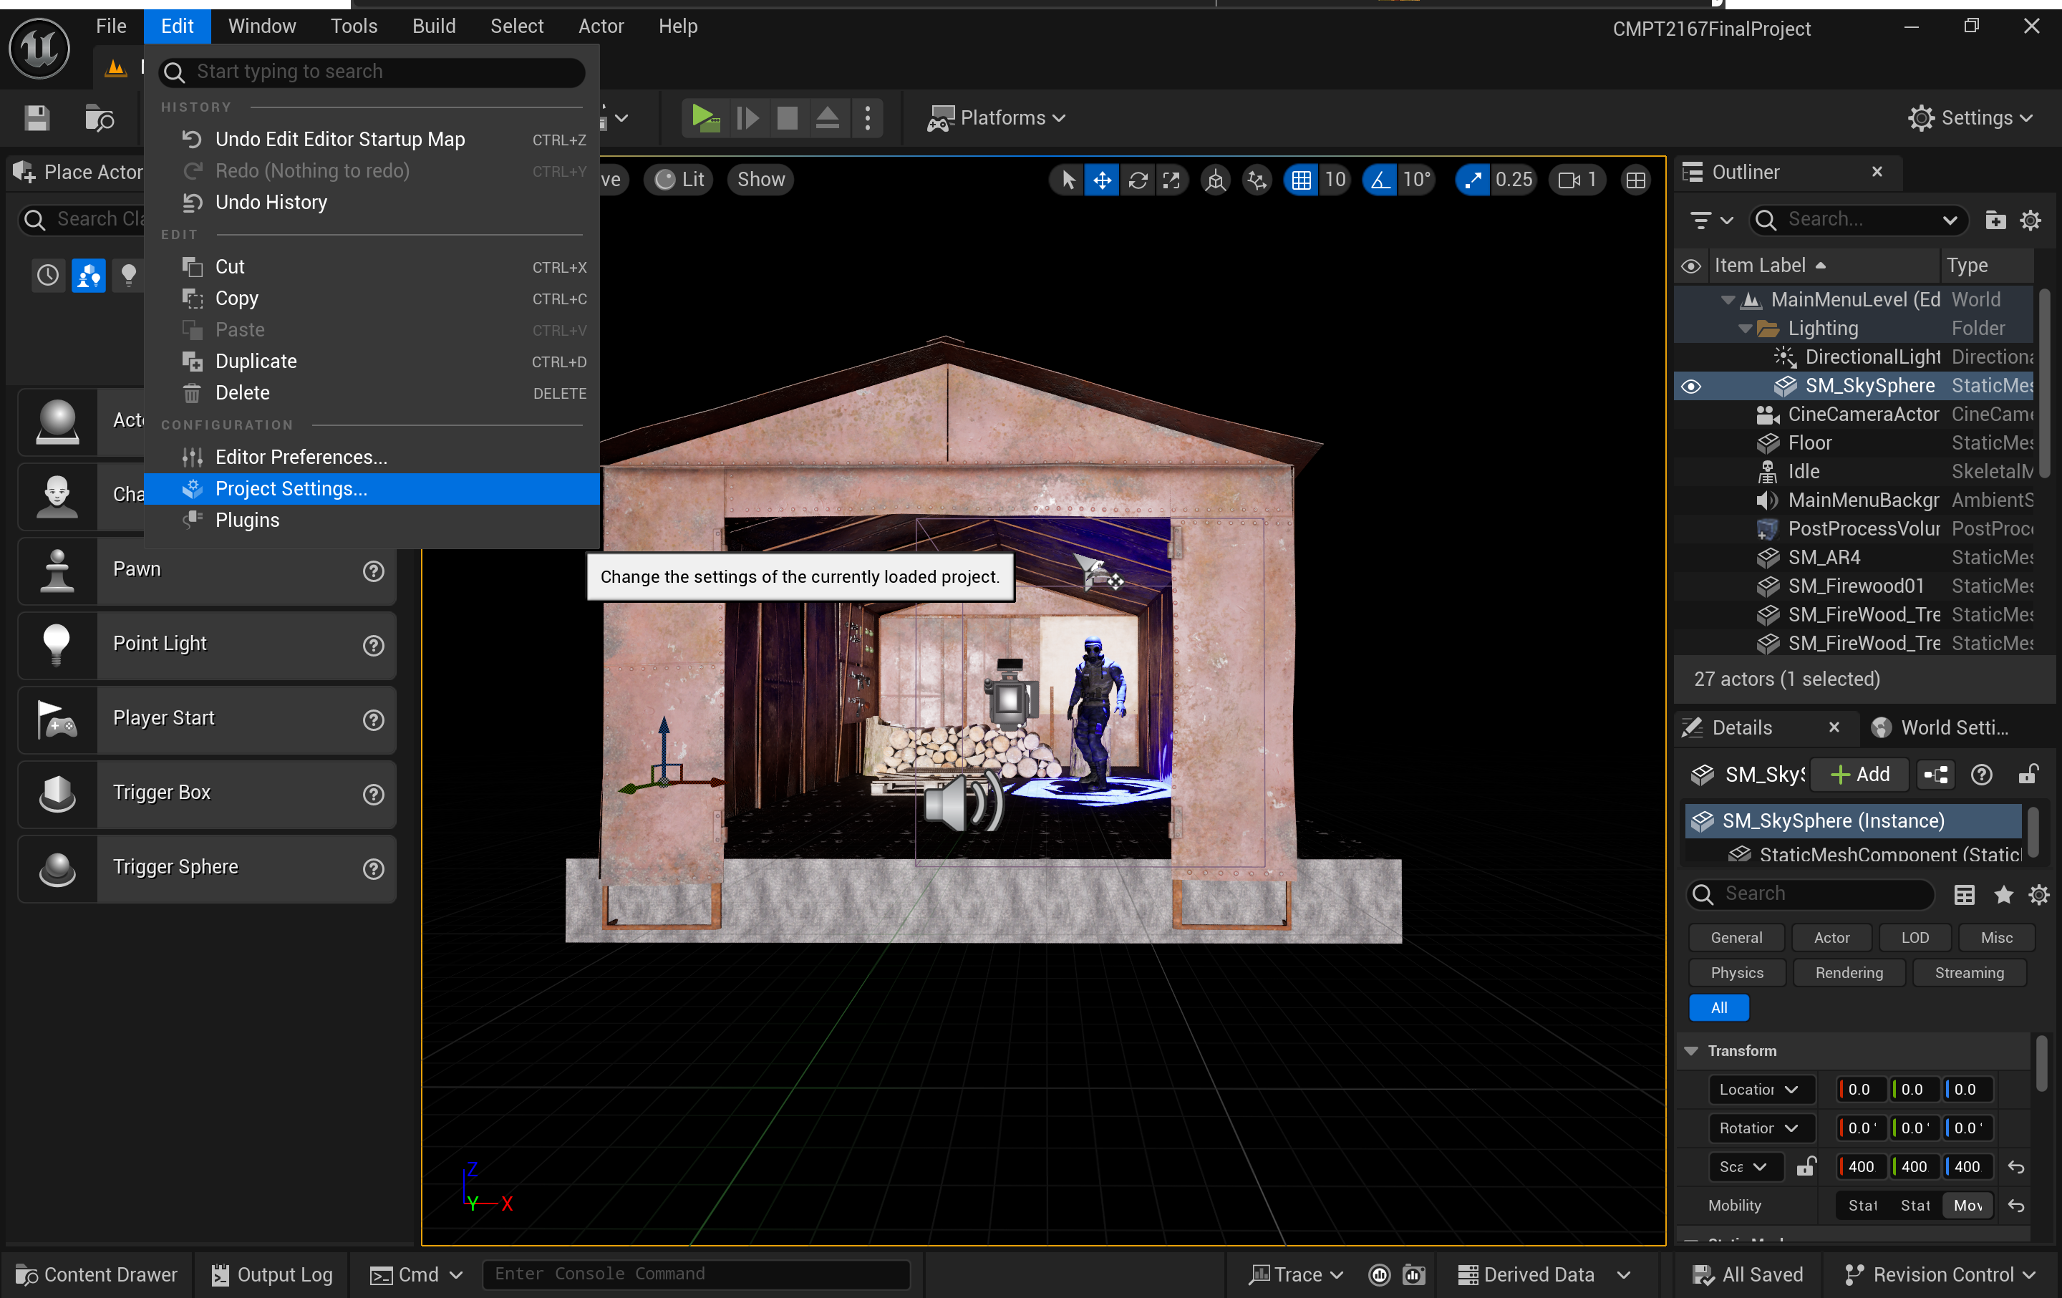Screen dimensions: 2062x1298
Task: Open the Browse content icon in toolbar
Action: click(100, 117)
